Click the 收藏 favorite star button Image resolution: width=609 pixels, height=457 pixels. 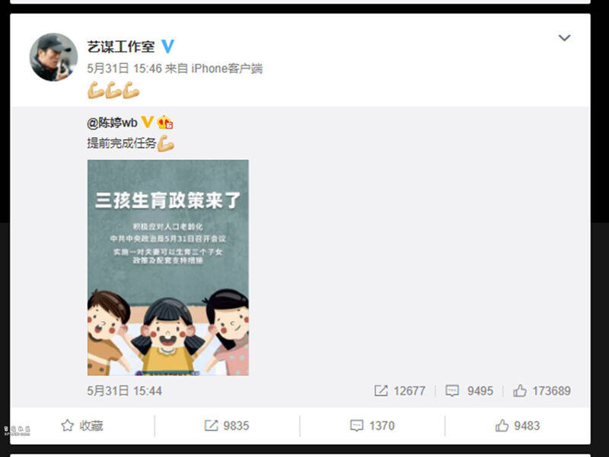tap(82, 426)
